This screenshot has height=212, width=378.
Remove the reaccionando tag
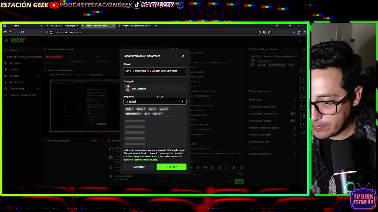pos(140,114)
